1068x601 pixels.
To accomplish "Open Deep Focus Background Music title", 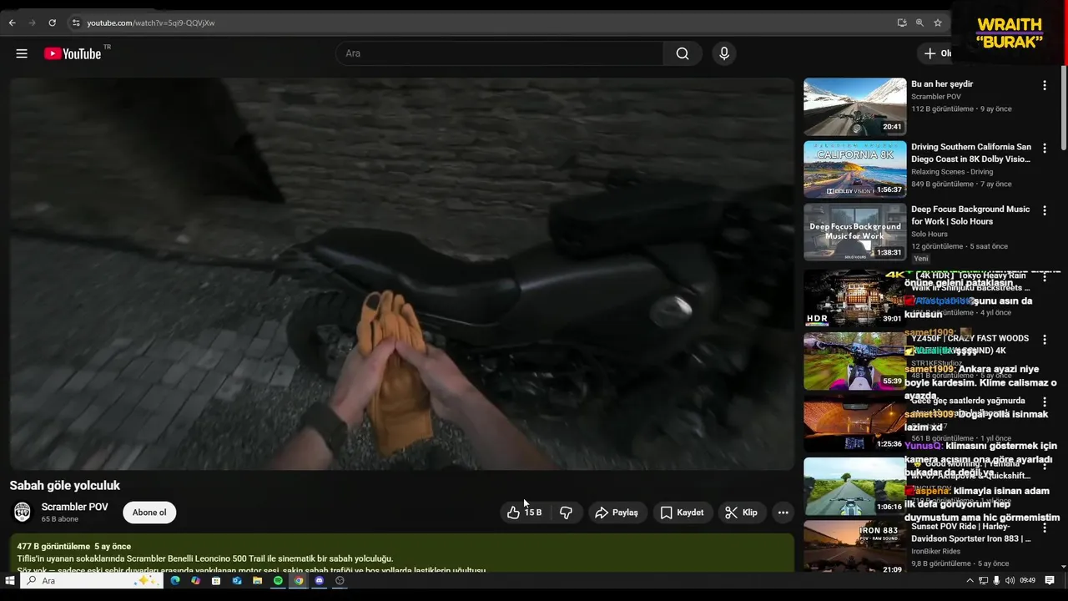I will coord(970,215).
